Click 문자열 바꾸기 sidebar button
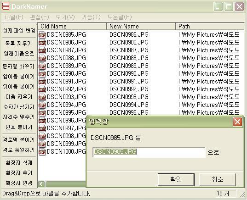This screenshot has height=200, width=247. 19,67
